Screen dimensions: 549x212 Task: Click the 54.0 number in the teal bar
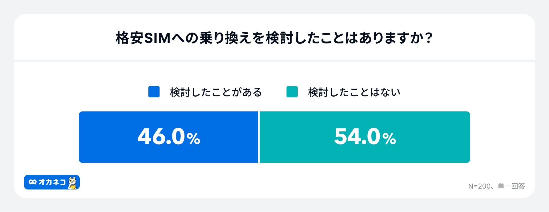pos(357,137)
